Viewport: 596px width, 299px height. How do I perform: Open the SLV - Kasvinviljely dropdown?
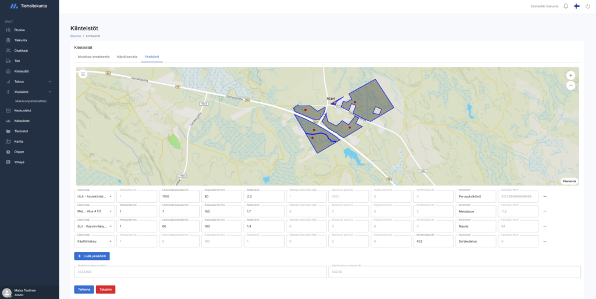pos(94,226)
